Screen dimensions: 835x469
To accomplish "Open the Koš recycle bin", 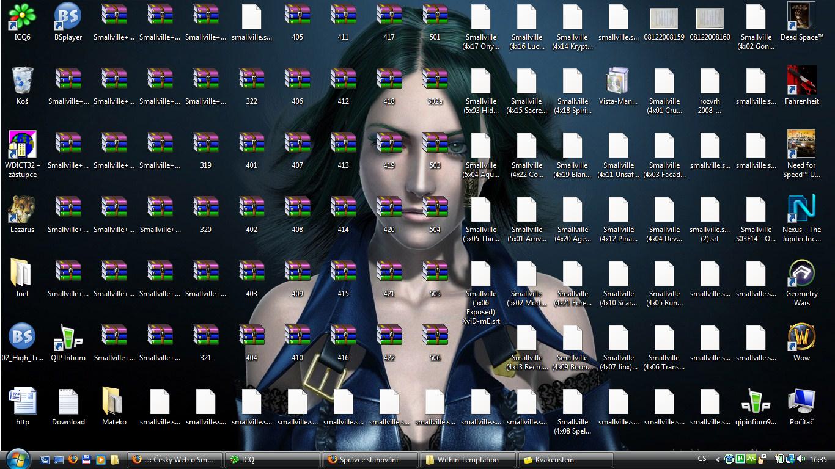I will click(x=22, y=81).
